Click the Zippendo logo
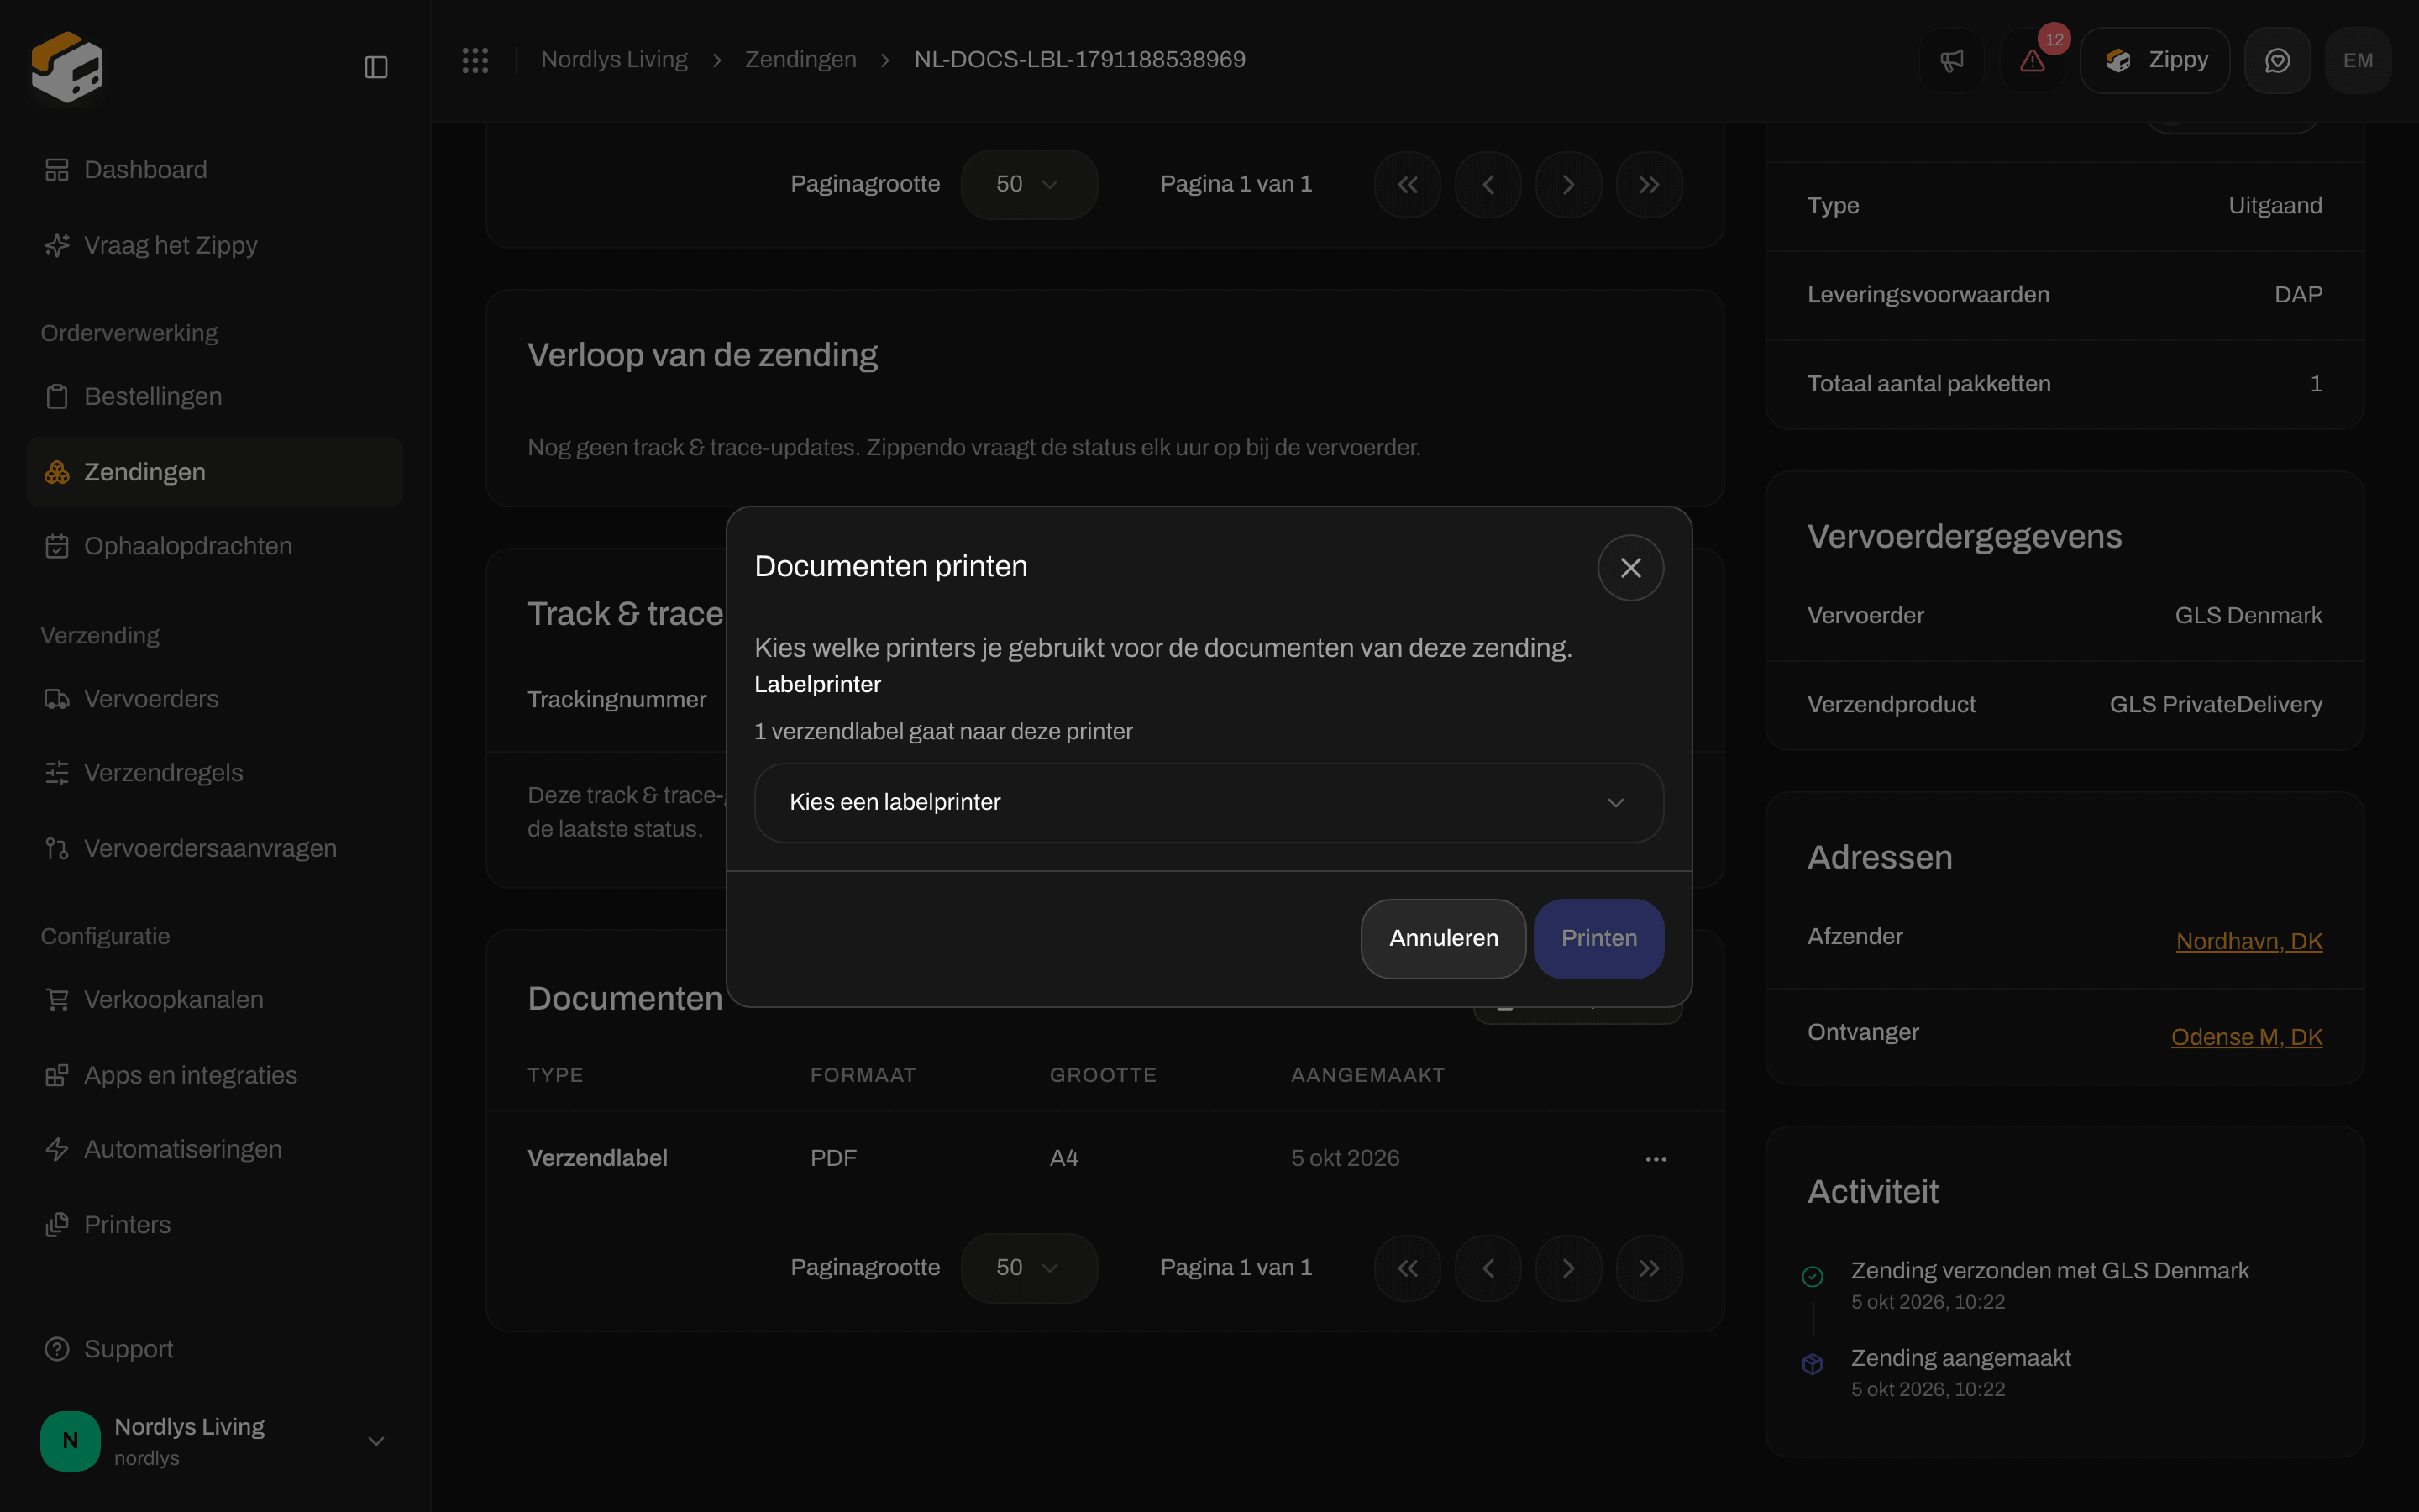Viewport: 2419px width, 1512px height. (x=67, y=67)
